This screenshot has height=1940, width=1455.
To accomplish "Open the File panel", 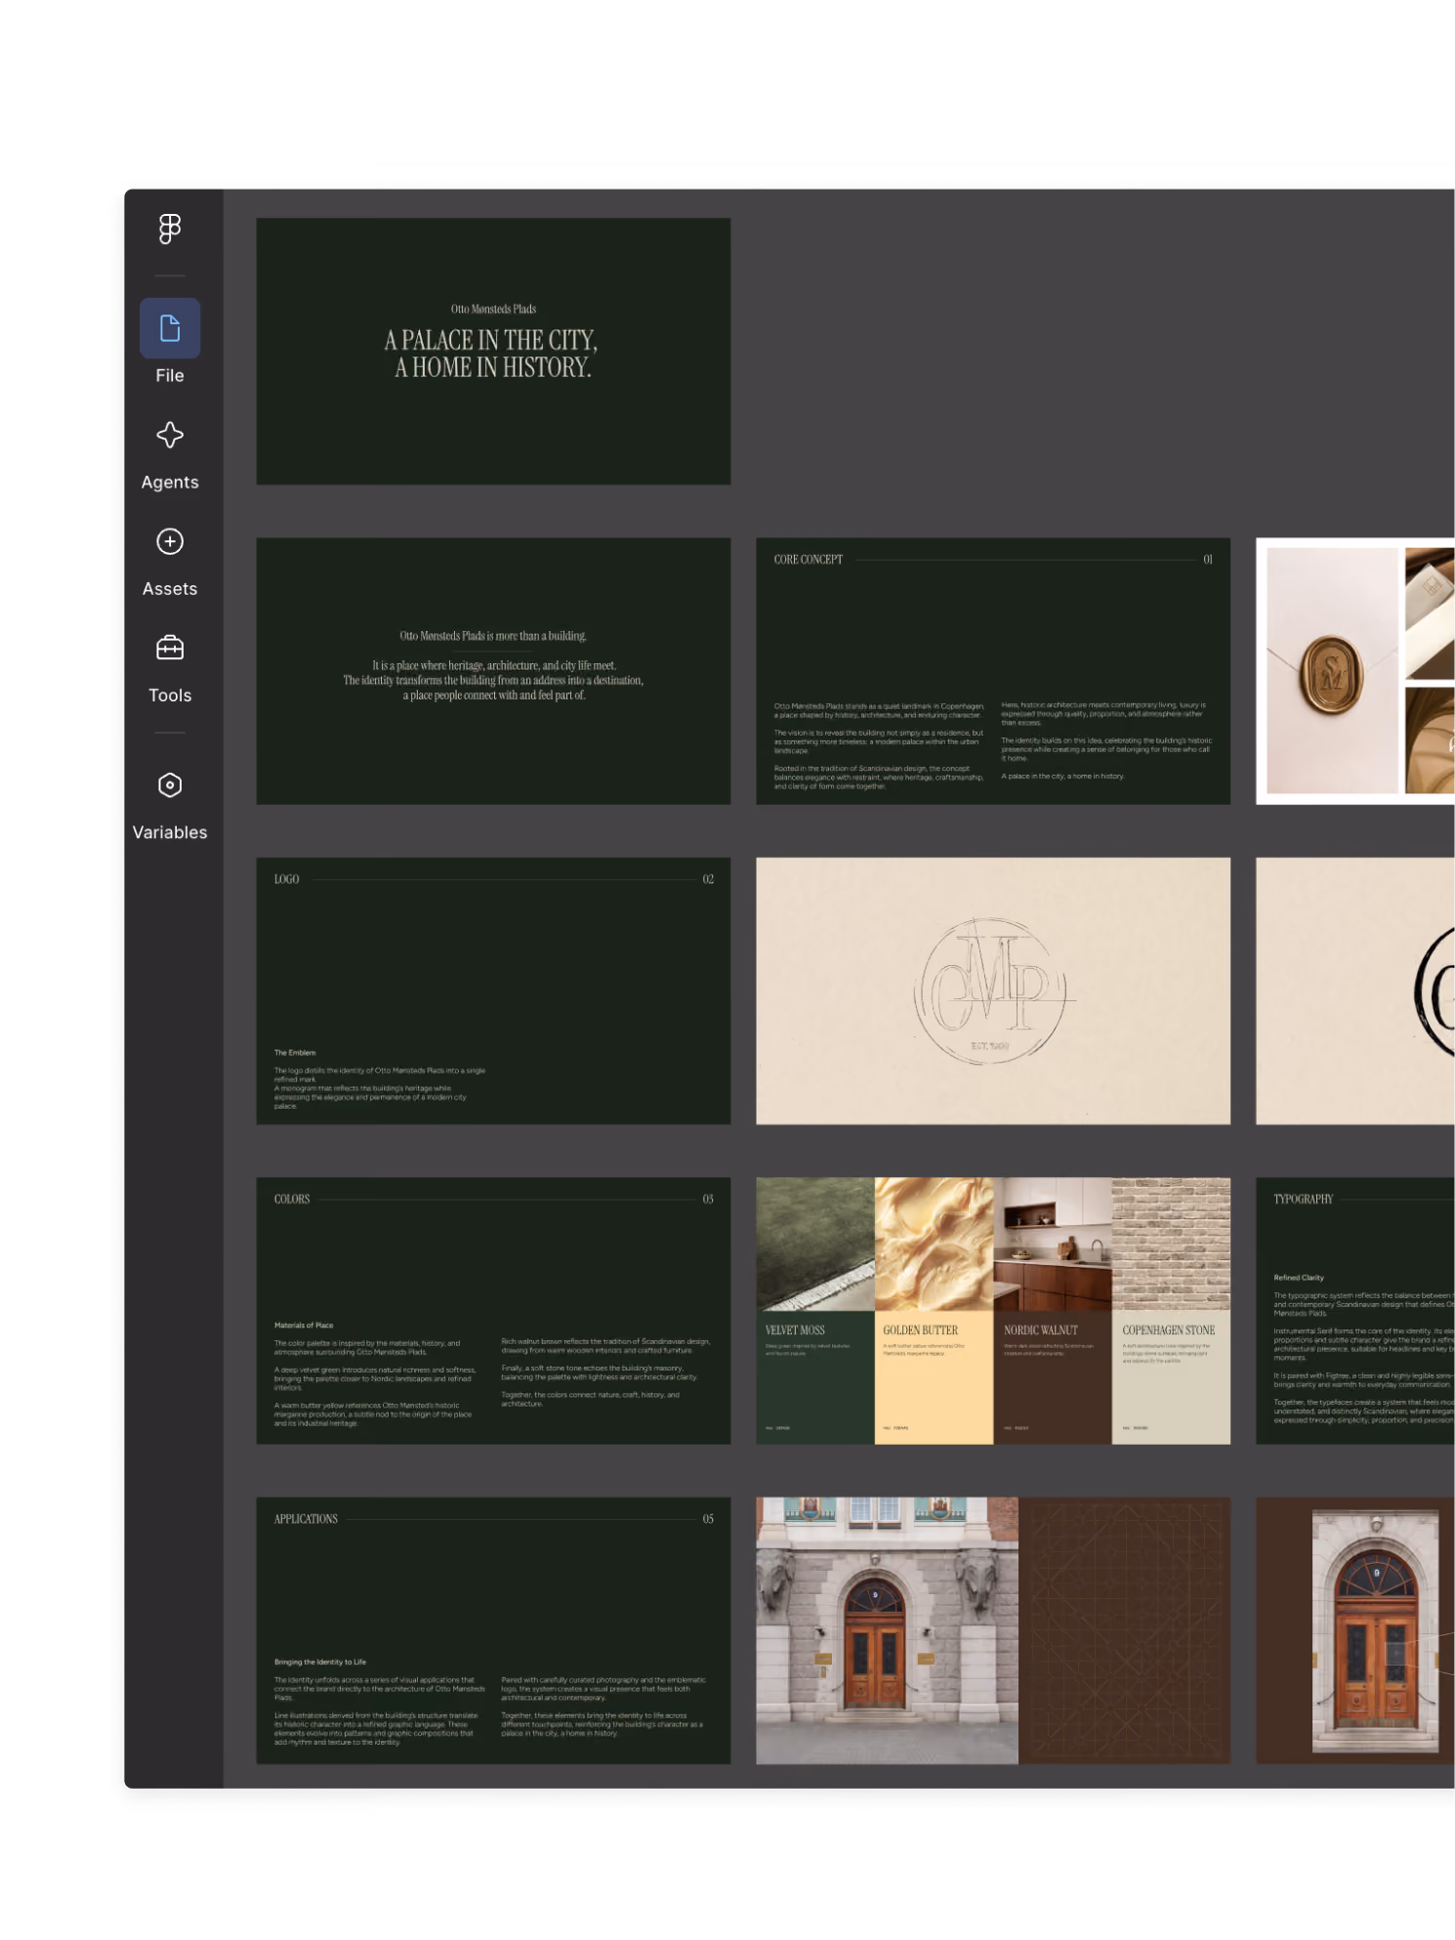I will click(170, 342).
